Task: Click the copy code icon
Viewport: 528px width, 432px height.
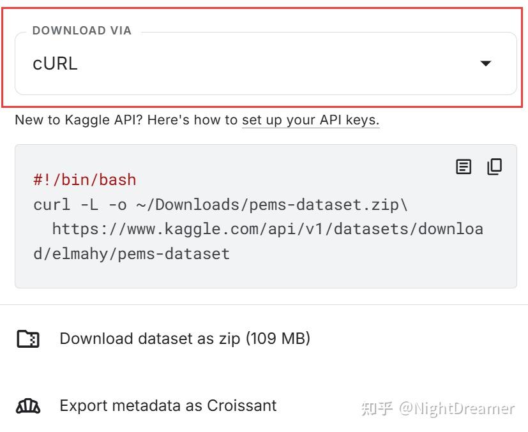Action: [x=494, y=167]
